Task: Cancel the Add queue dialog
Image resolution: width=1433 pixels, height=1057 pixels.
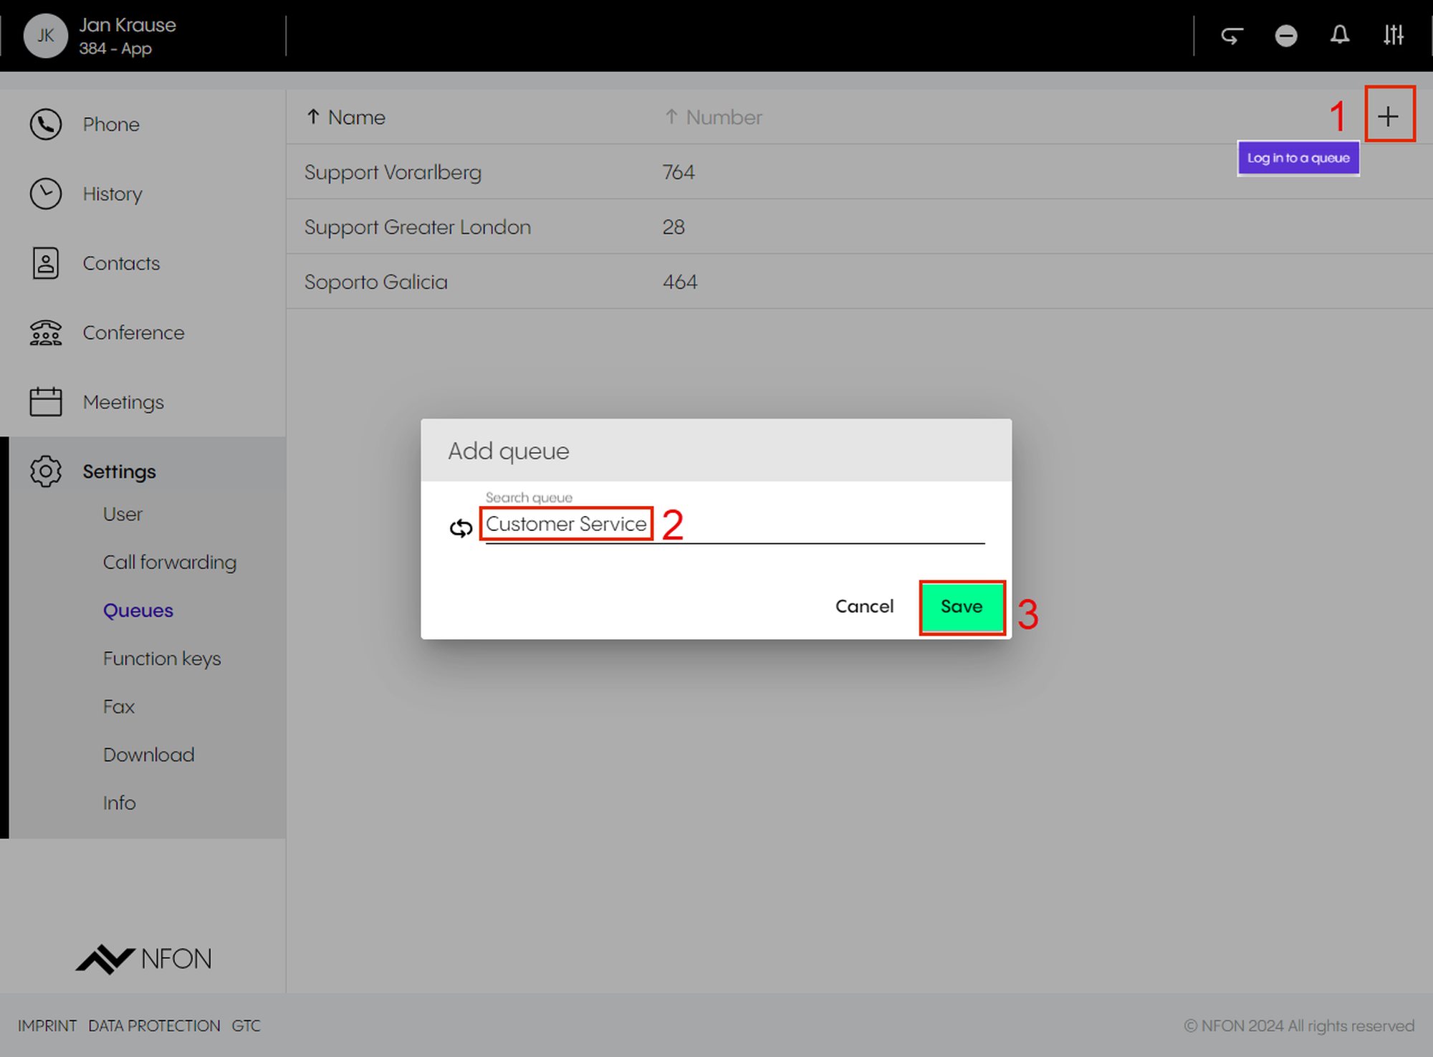Action: [x=864, y=607]
